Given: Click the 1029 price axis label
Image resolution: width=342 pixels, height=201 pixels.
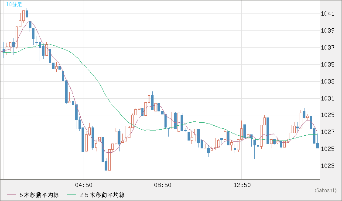Looking at the screenshot, I should (x=327, y=115).
